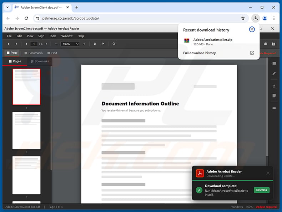The width and height of the screenshot is (282, 212).
Task: Click the sticky note icon
Action: pos(274,96)
